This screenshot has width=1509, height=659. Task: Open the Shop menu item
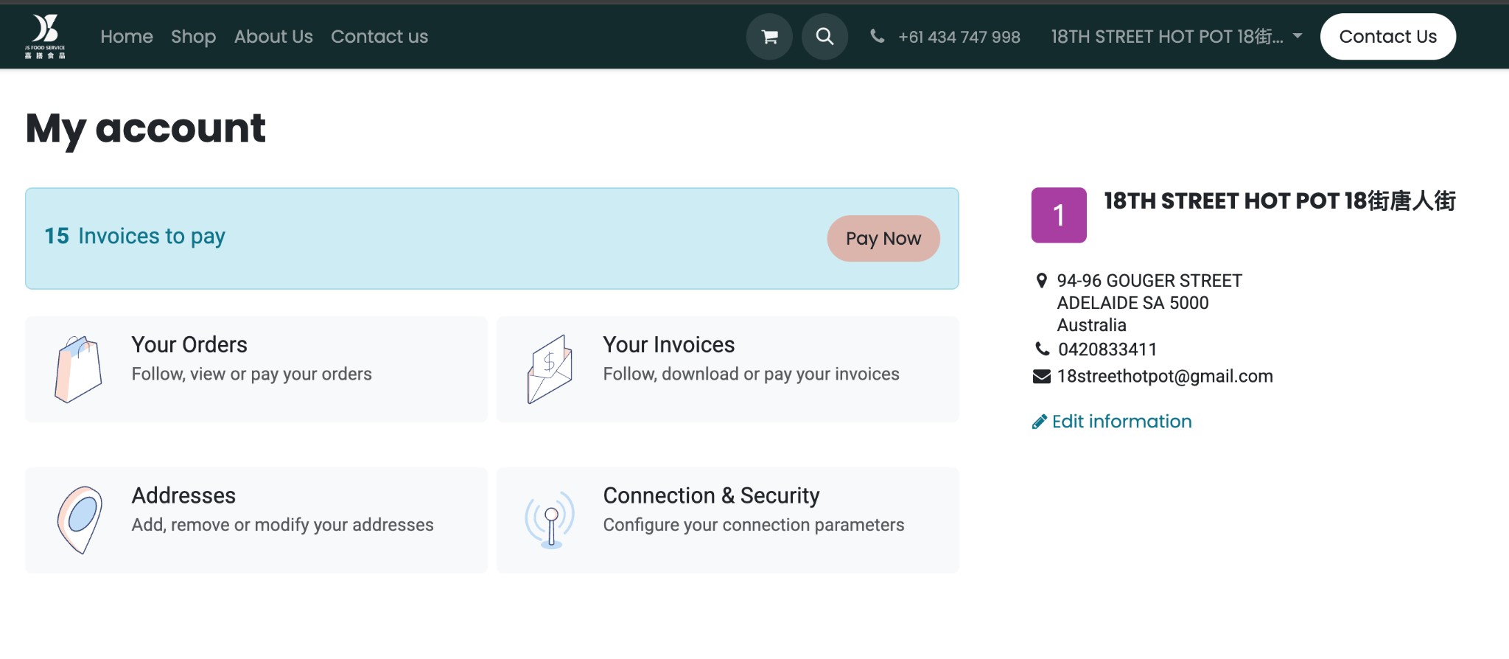pos(194,36)
